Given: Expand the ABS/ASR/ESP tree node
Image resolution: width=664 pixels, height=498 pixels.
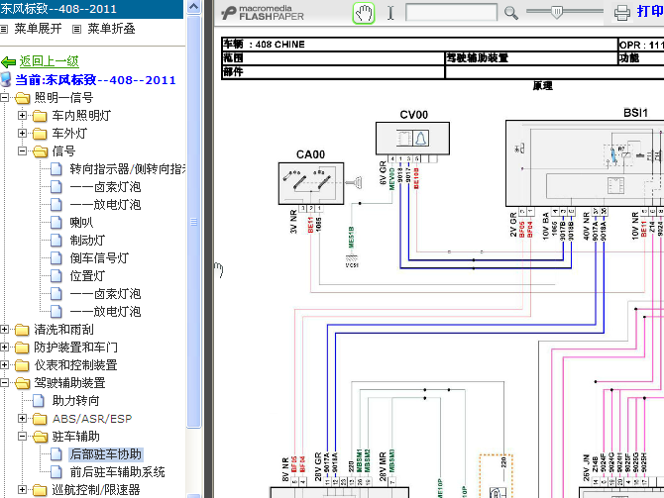Looking at the screenshot, I should pos(22,419).
